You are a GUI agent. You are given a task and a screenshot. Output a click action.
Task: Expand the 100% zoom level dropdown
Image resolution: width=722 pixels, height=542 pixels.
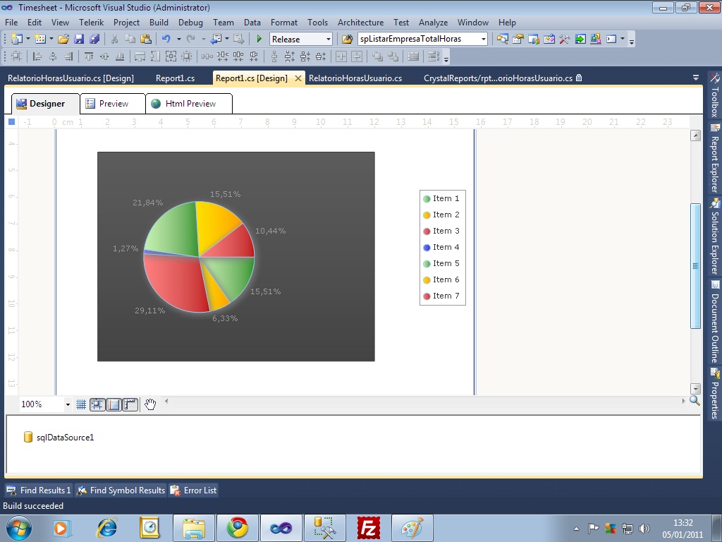[x=68, y=405]
